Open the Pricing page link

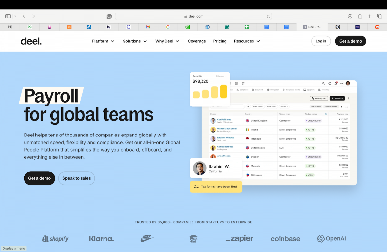point(220,41)
